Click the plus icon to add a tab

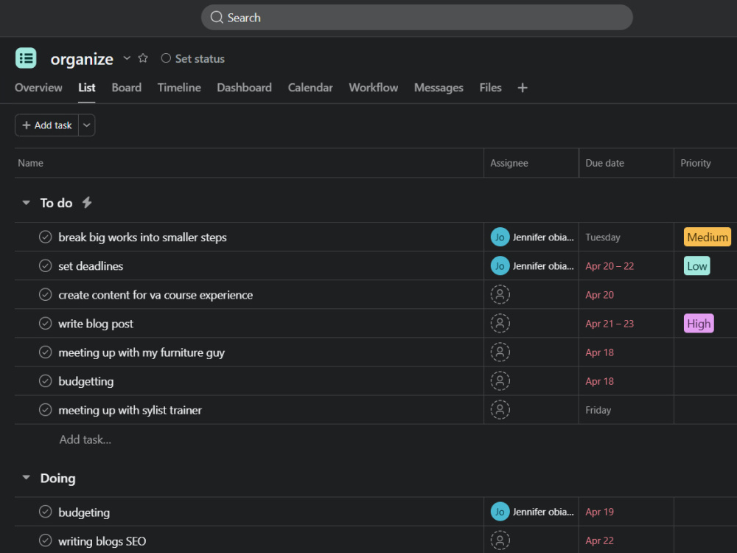(x=523, y=88)
